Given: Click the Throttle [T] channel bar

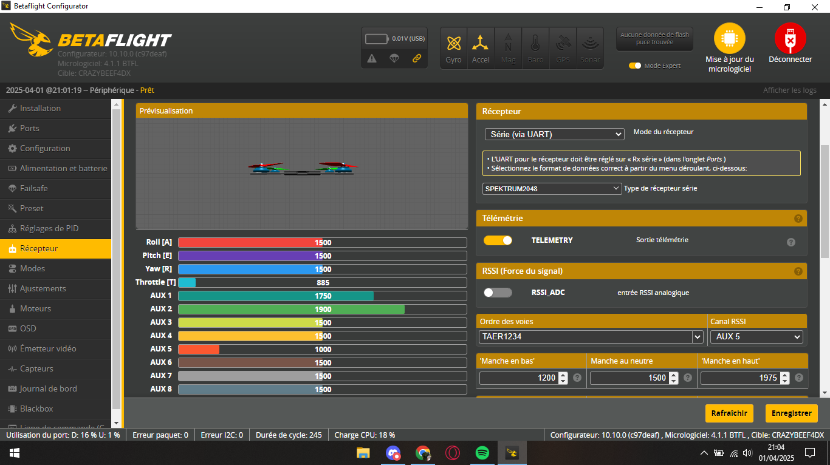Looking at the screenshot, I should [322, 283].
